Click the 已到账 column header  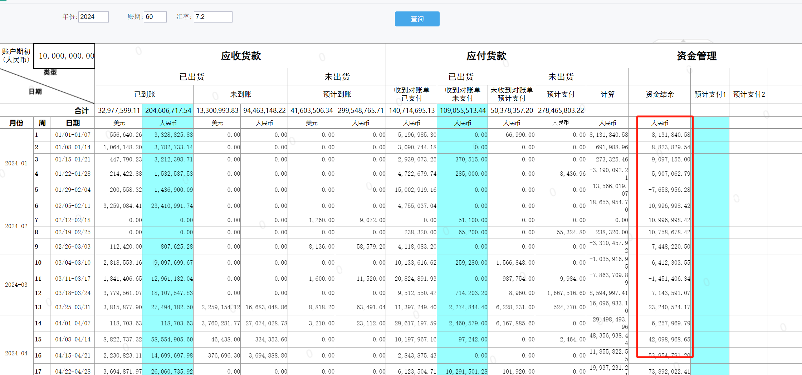145,95
